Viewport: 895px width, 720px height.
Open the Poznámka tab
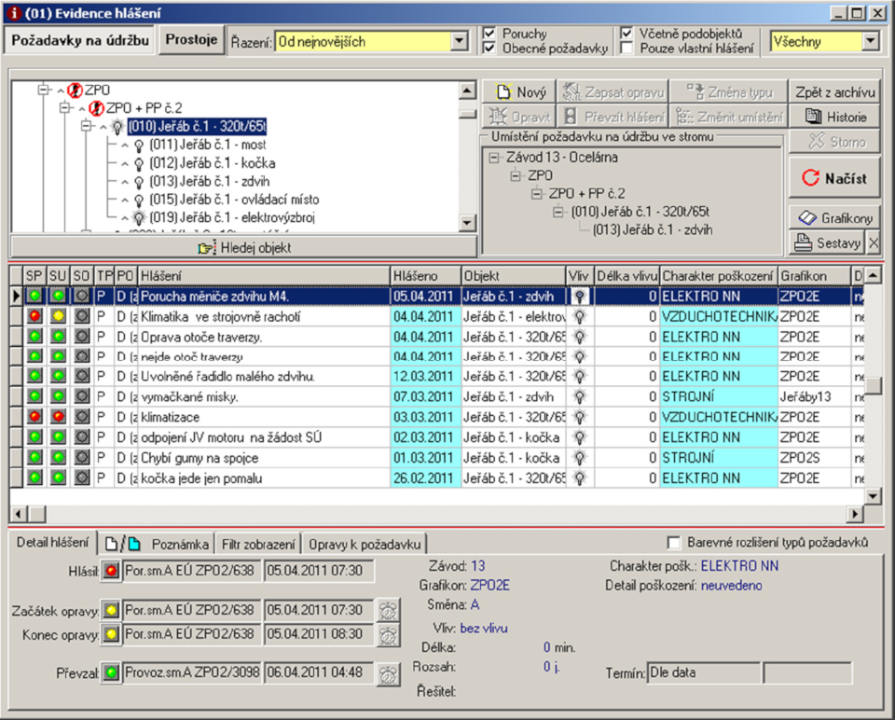pos(158,544)
